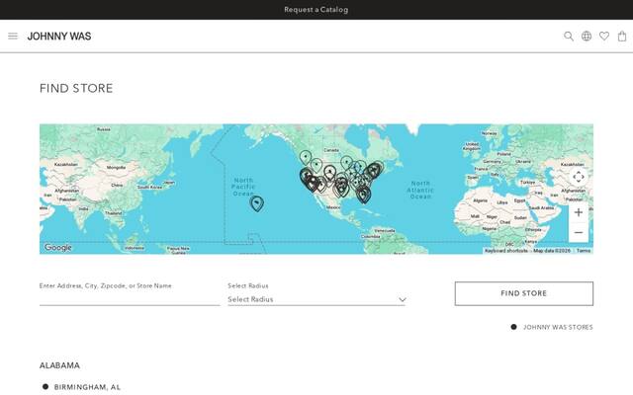Viewport: 633px width, 395px height.
Task: Open the map Terms link
Action: tap(584, 251)
